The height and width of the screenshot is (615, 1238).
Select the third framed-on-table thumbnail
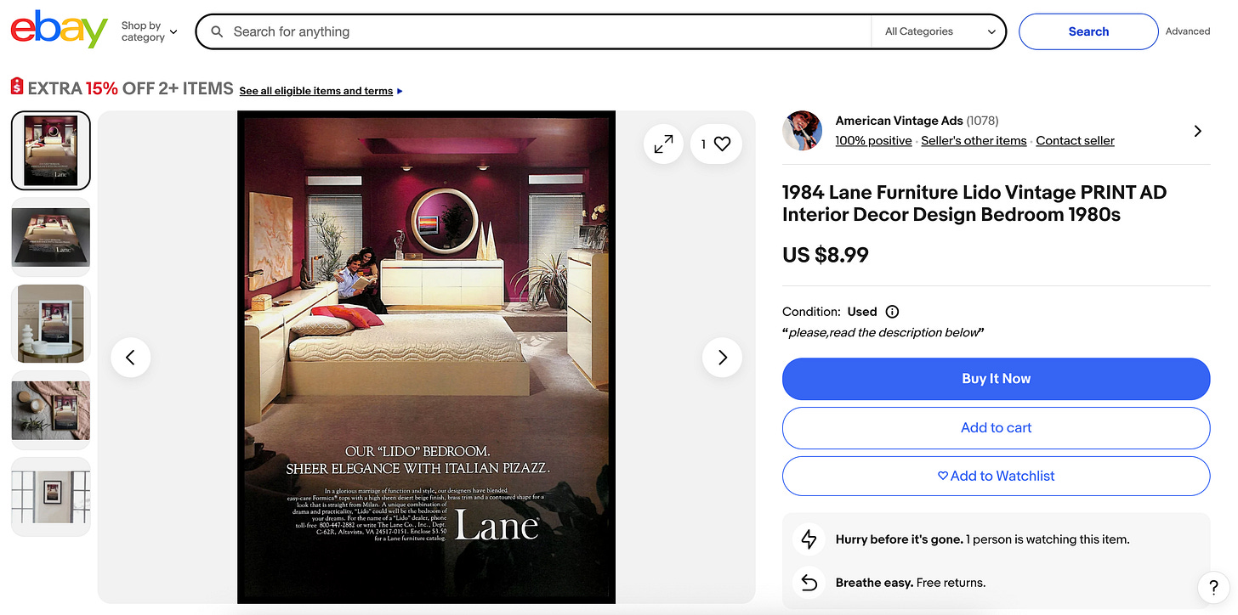coord(50,324)
